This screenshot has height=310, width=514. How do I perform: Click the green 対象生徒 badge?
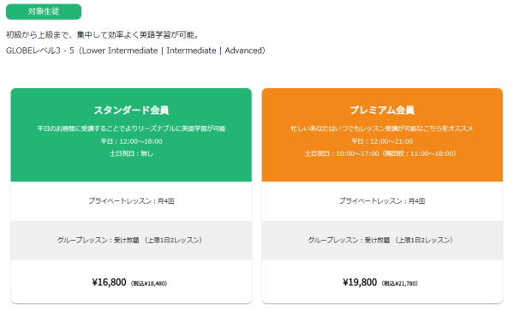click(44, 11)
